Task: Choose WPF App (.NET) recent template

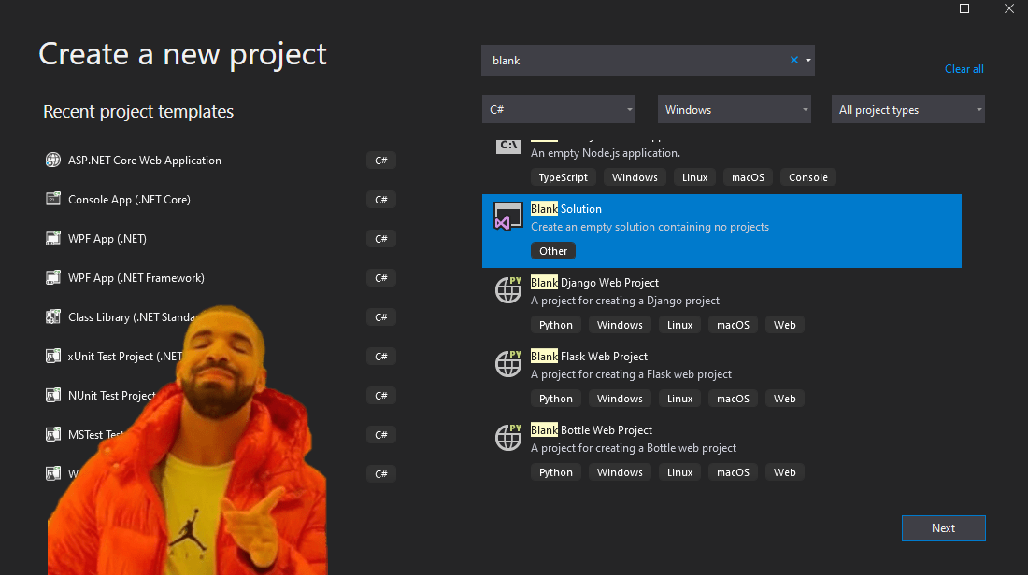Action: (220, 238)
